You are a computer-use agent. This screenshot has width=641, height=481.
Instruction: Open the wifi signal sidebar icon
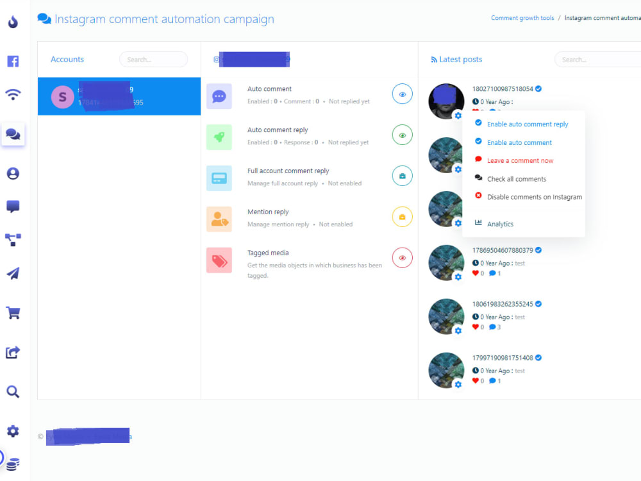click(x=13, y=94)
